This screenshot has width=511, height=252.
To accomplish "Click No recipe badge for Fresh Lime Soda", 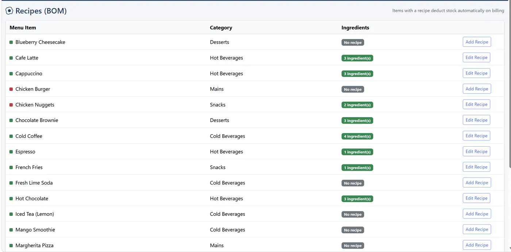I will pyautogui.click(x=353, y=183).
